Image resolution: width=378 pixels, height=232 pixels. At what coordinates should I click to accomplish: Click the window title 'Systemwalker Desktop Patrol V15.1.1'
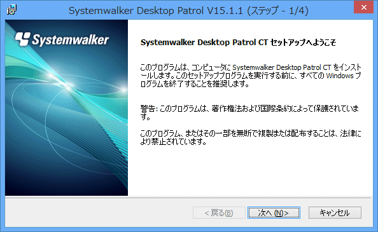click(x=156, y=11)
